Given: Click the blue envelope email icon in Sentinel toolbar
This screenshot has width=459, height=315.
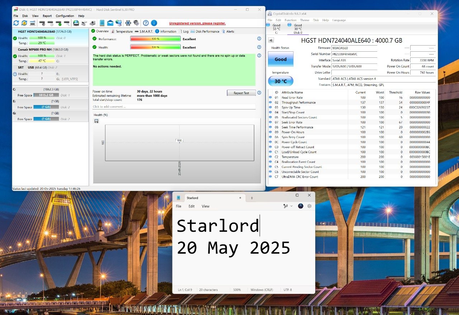Looking at the screenshot, I should [x=110, y=23].
